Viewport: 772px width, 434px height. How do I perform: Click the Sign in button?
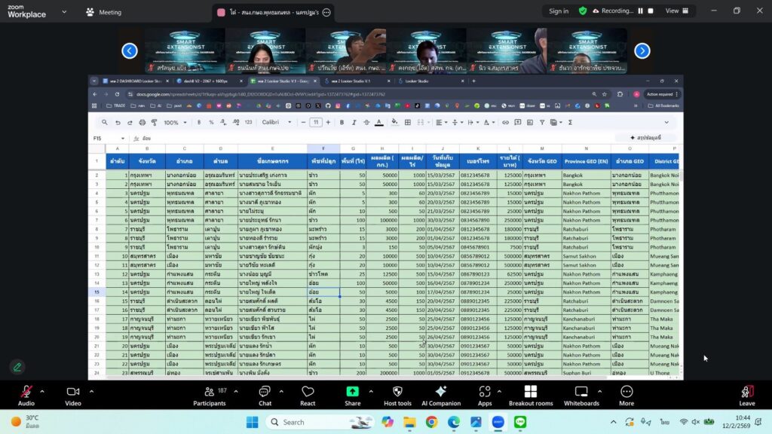(x=559, y=11)
